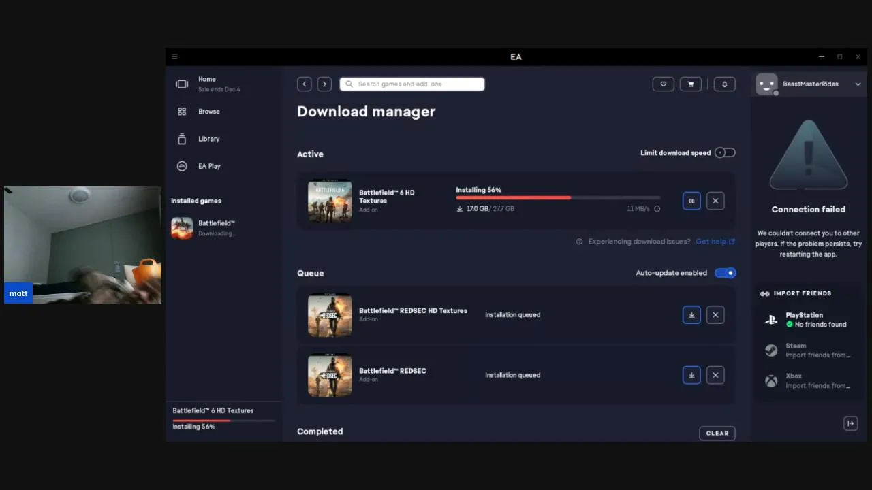This screenshot has width=872, height=490.
Task: Start download of Battlefield REDSEC add-on
Action: [691, 375]
